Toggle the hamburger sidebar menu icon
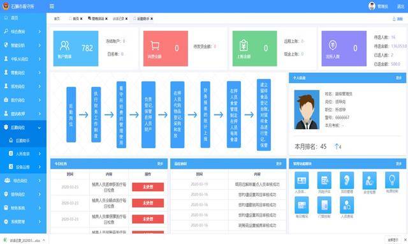 click(52, 6)
